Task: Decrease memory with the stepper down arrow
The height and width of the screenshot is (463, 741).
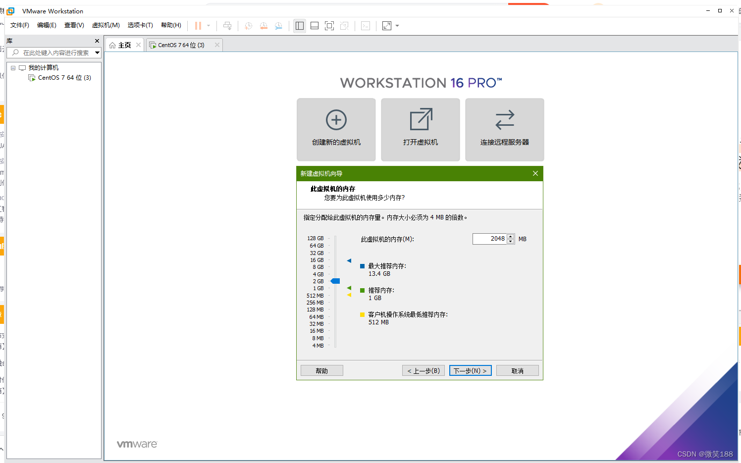Action: 511,242
